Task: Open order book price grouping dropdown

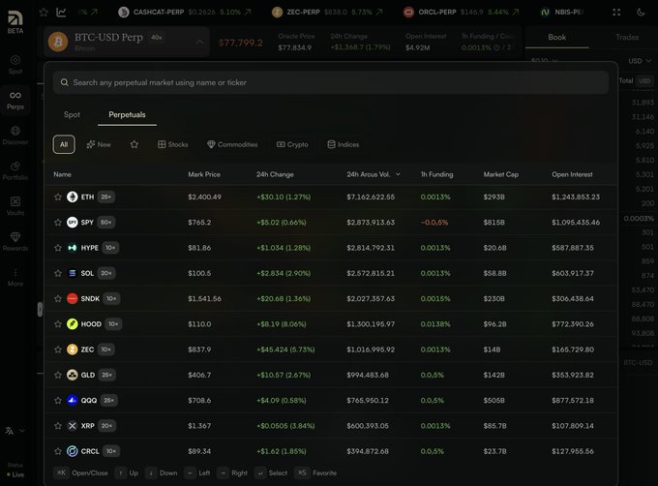Action: point(544,61)
